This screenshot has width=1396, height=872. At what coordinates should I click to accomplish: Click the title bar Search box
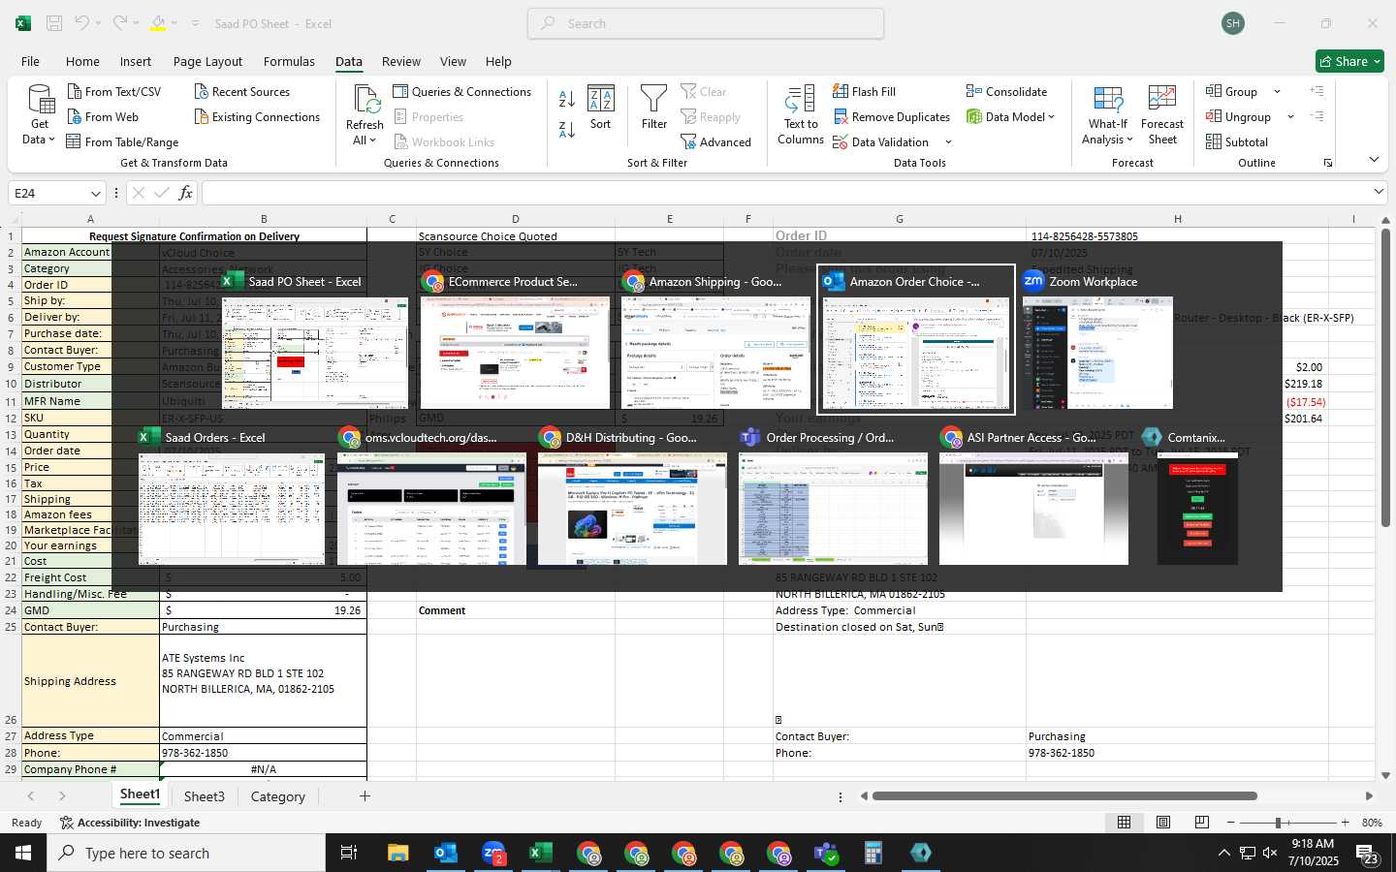(x=706, y=23)
